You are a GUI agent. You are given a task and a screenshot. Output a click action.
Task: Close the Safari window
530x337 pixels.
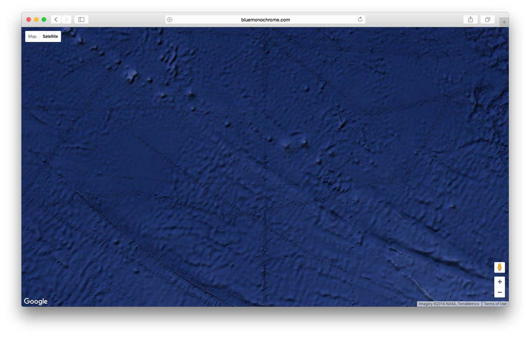point(29,19)
